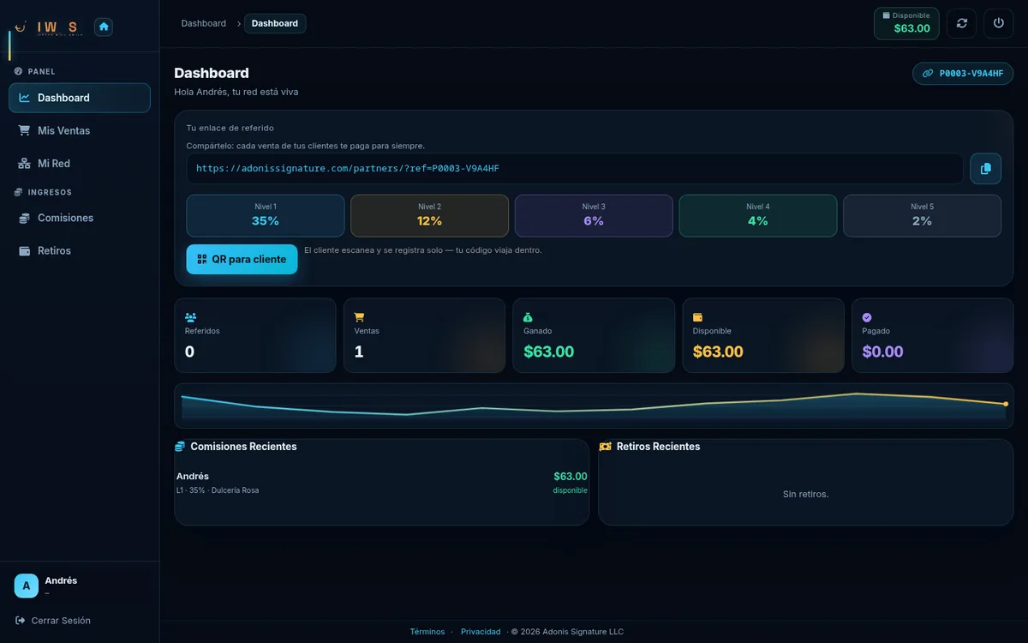
Task: Click the end point of the earnings chart
Action: pos(1006,404)
